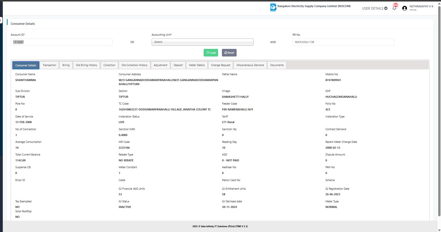Switch to the Transaction tab
Image resolution: width=441 pixels, height=232 pixels.
click(49, 65)
